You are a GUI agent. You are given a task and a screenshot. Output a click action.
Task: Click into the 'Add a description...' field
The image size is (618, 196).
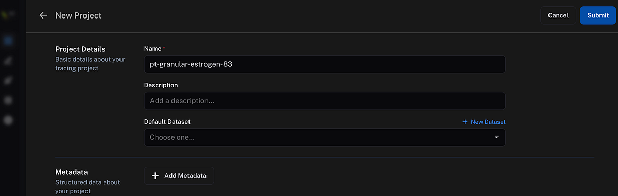coord(324,101)
